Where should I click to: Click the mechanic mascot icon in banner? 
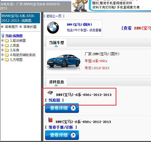[x=79, y=6]
